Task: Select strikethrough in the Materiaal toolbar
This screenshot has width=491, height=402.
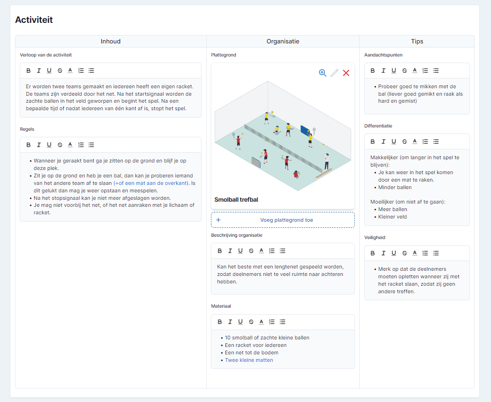Action: point(251,322)
